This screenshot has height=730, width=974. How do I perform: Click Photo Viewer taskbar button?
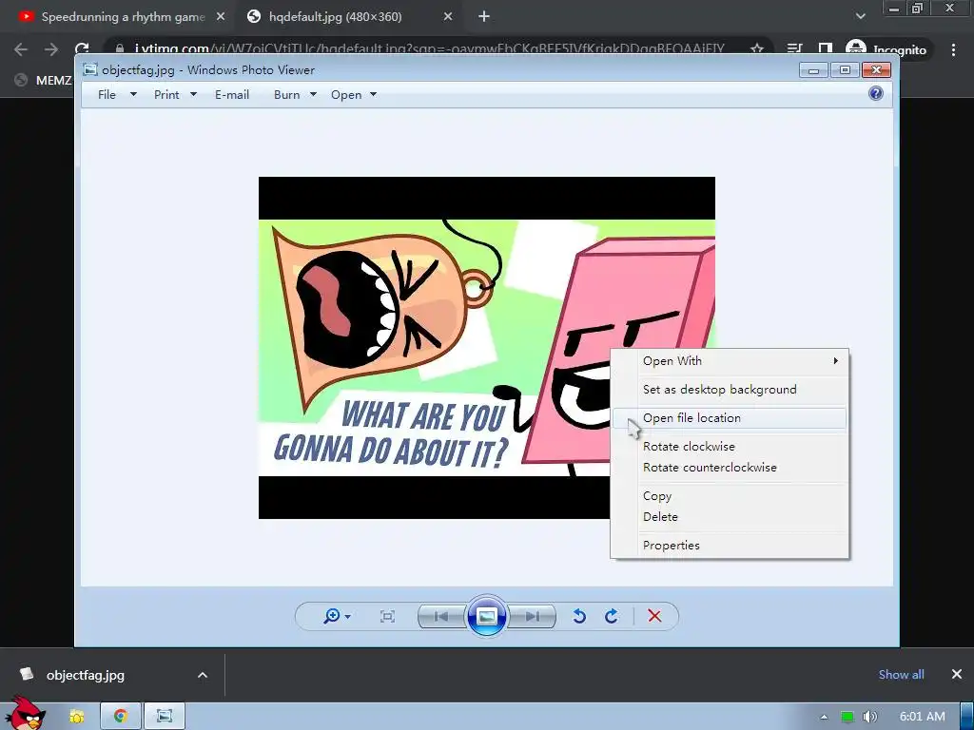click(x=165, y=717)
